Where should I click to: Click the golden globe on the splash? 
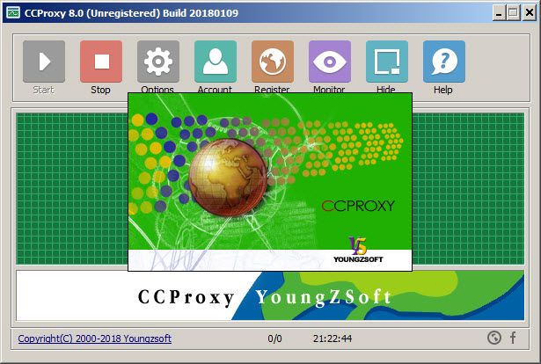click(228, 178)
